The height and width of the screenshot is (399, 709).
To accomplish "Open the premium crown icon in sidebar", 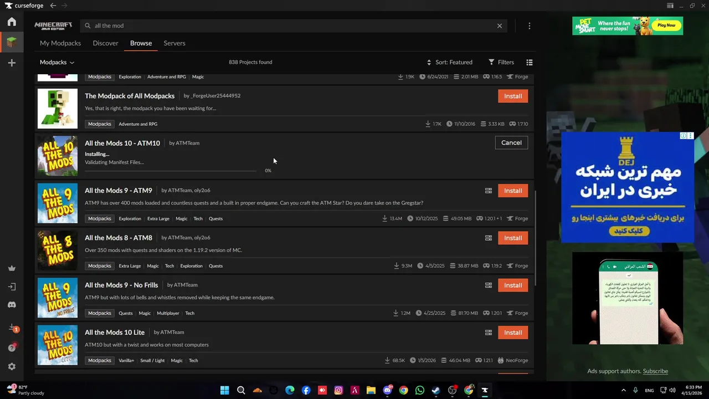I will pos(12,268).
